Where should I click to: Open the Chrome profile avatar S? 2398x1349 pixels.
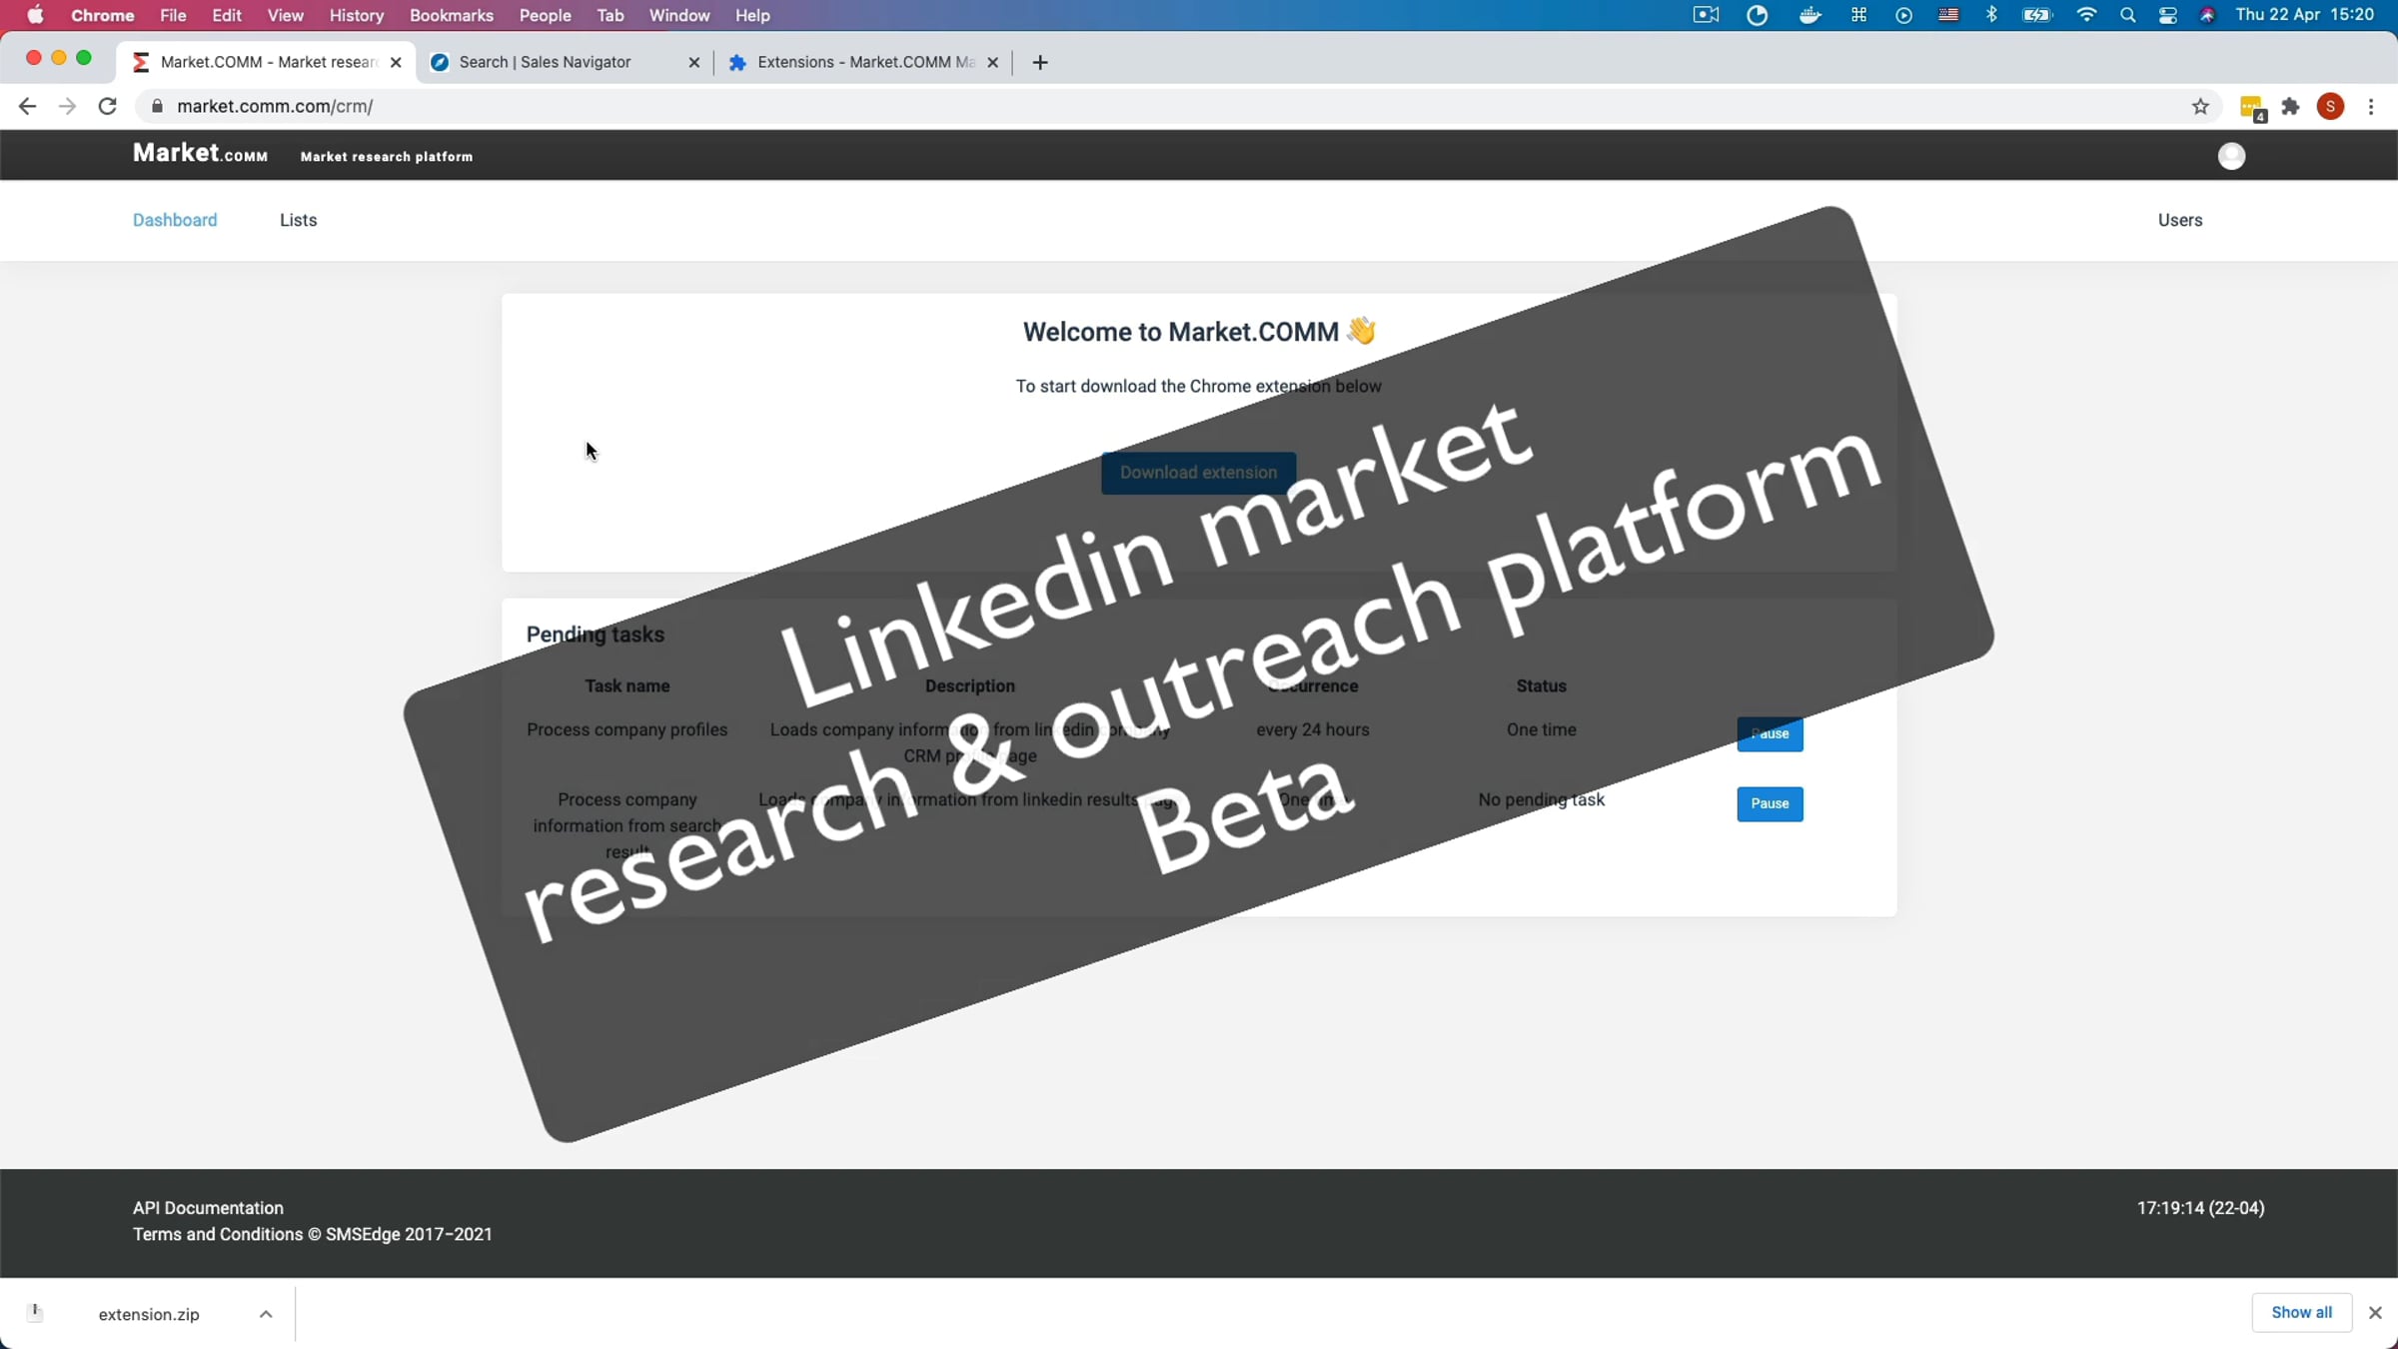[2330, 107]
